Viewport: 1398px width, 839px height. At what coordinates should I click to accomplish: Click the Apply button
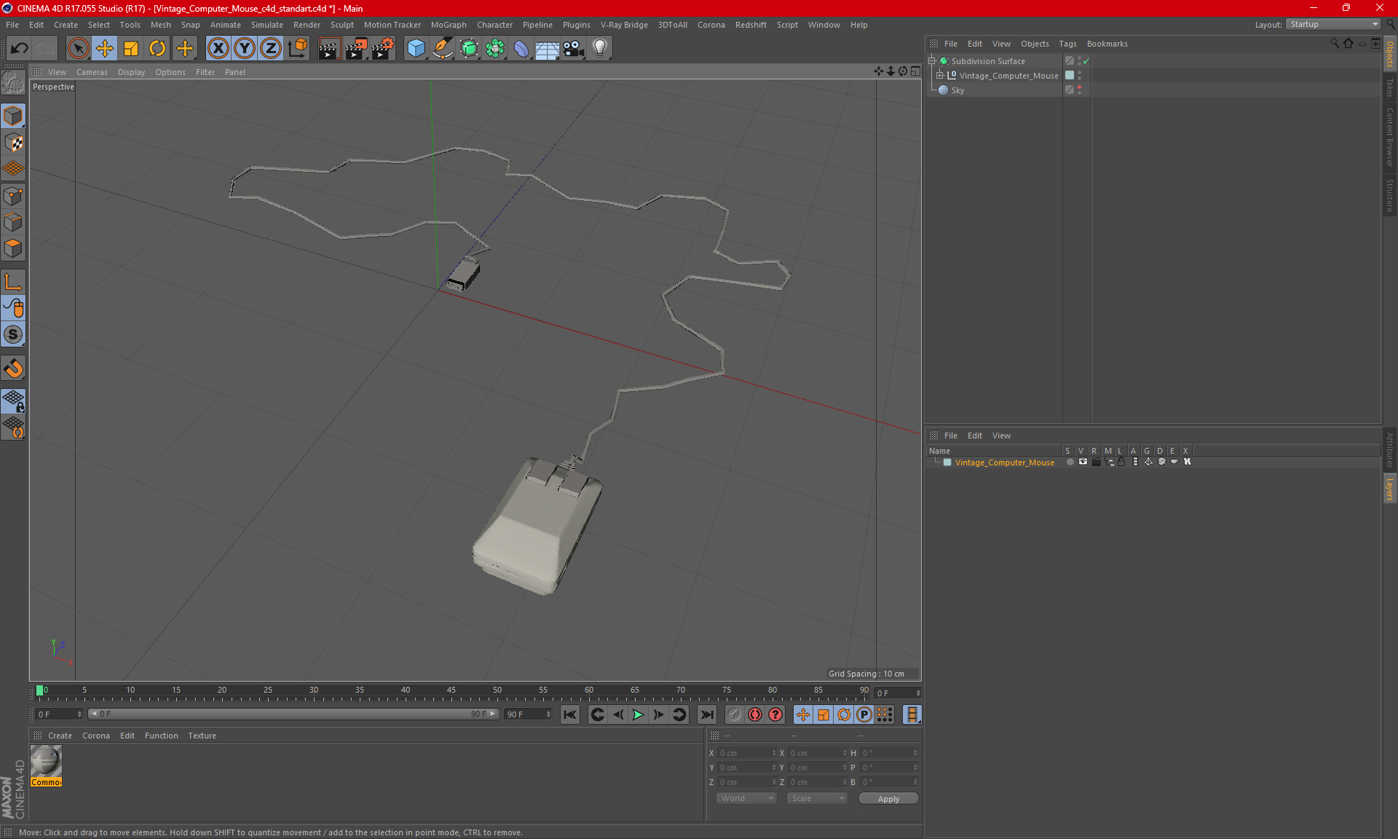pos(888,799)
